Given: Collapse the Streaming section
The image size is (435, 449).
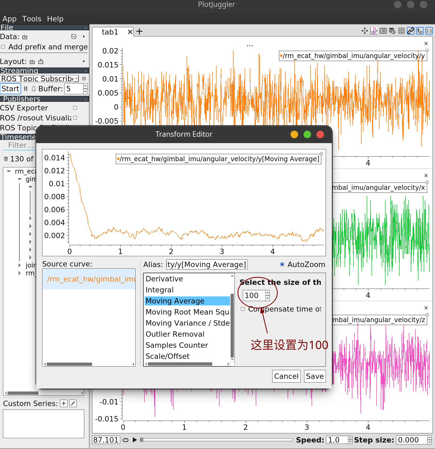Looking at the screenshot, I should pos(86,70).
